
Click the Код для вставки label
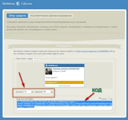25,99
